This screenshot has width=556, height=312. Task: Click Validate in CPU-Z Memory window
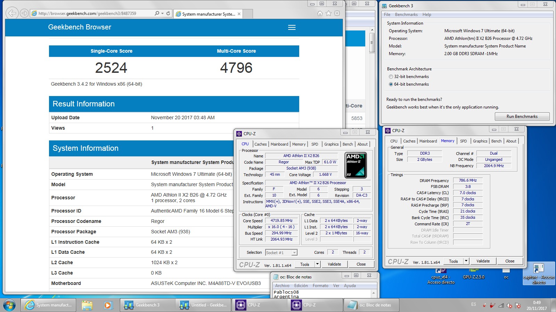tap(483, 261)
